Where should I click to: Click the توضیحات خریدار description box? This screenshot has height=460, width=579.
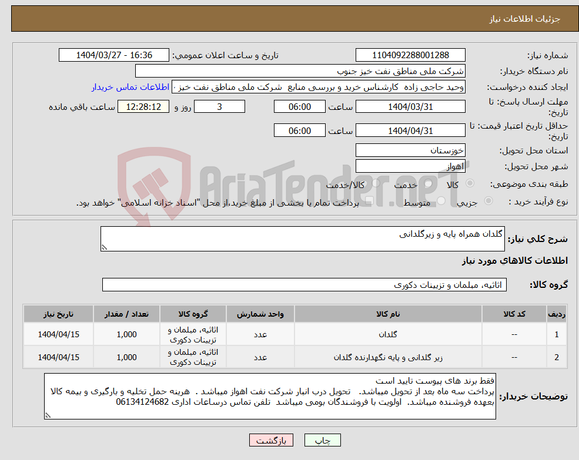tap(270, 397)
